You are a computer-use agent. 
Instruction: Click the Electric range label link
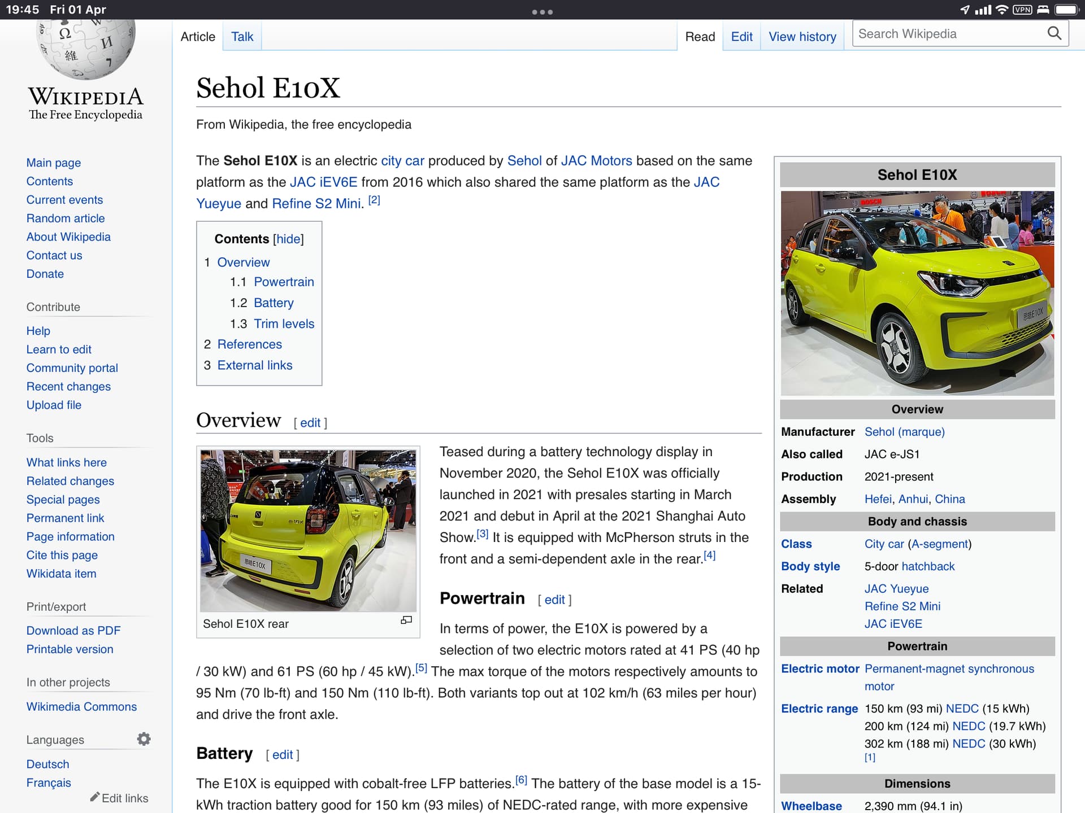[819, 709]
